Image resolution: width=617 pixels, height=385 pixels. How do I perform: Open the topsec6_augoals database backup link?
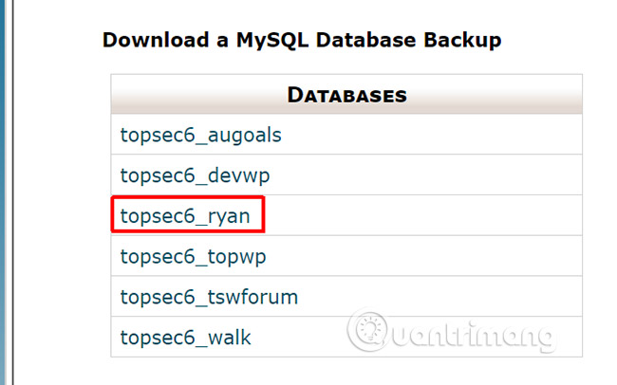pyautogui.click(x=200, y=136)
